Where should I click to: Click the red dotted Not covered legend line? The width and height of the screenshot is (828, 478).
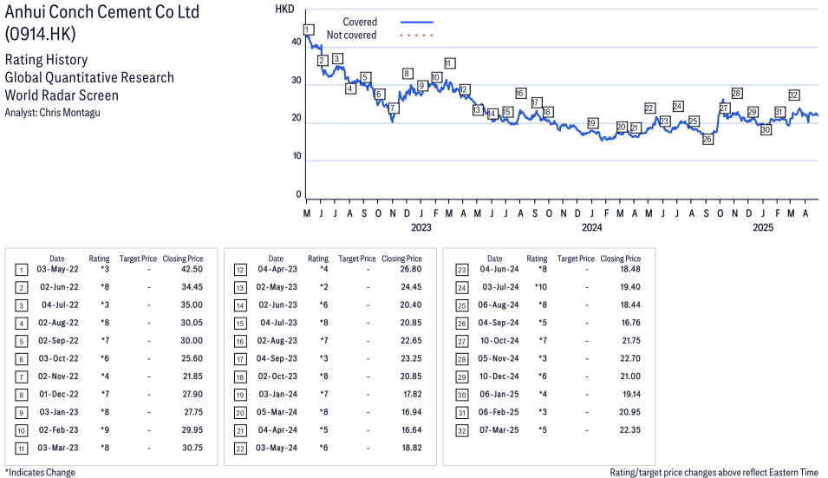(417, 36)
